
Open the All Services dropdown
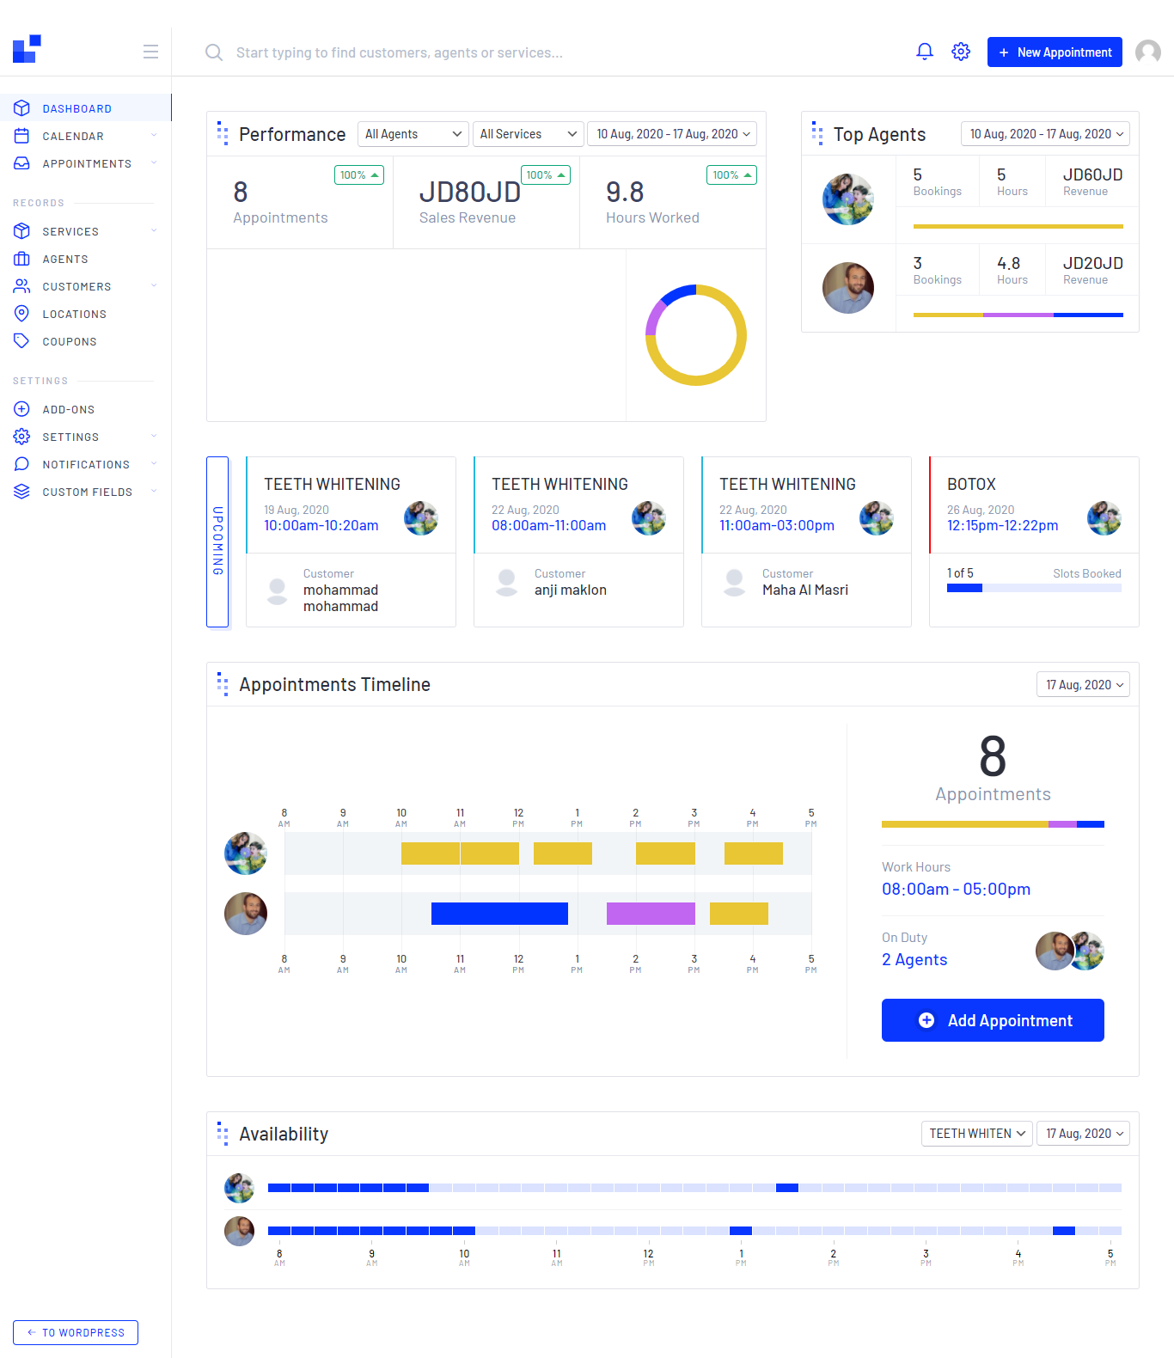pos(528,134)
